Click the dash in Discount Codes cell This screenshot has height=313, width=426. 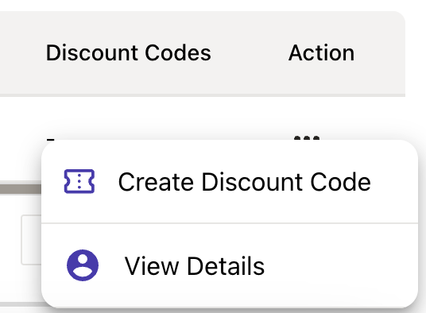click(51, 140)
